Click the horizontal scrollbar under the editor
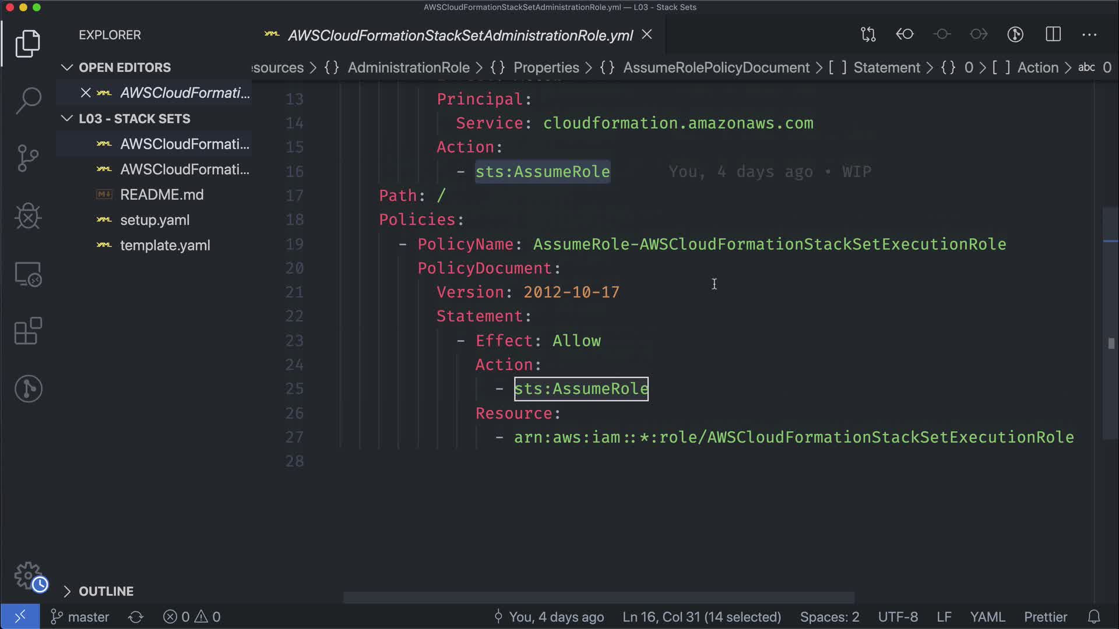The width and height of the screenshot is (1119, 629). click(x=599, y=598)
